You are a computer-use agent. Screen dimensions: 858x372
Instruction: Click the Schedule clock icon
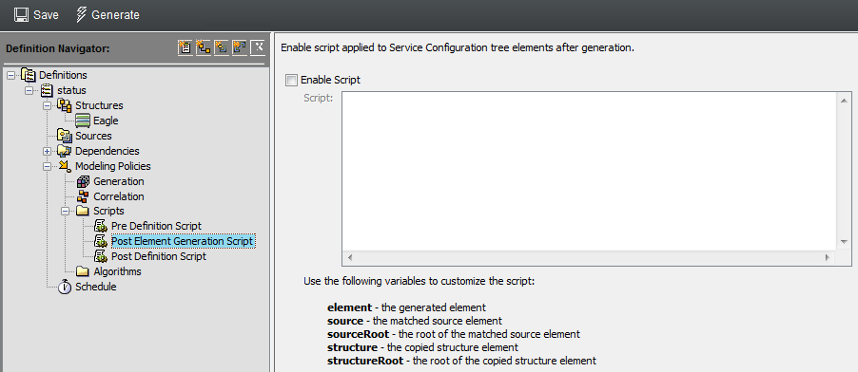(65, 287)
